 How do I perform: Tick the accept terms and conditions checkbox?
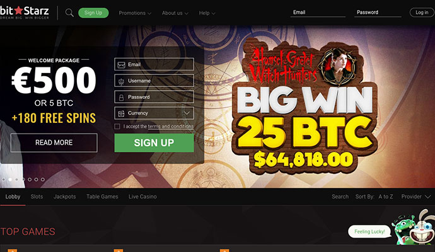117,127
